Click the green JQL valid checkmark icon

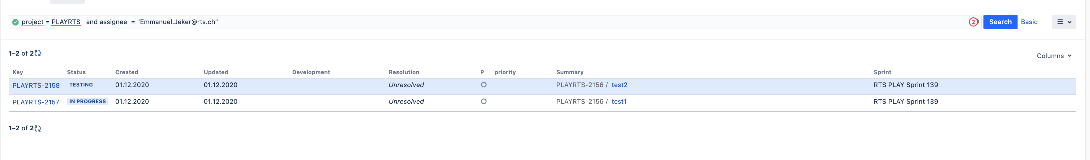15,22
